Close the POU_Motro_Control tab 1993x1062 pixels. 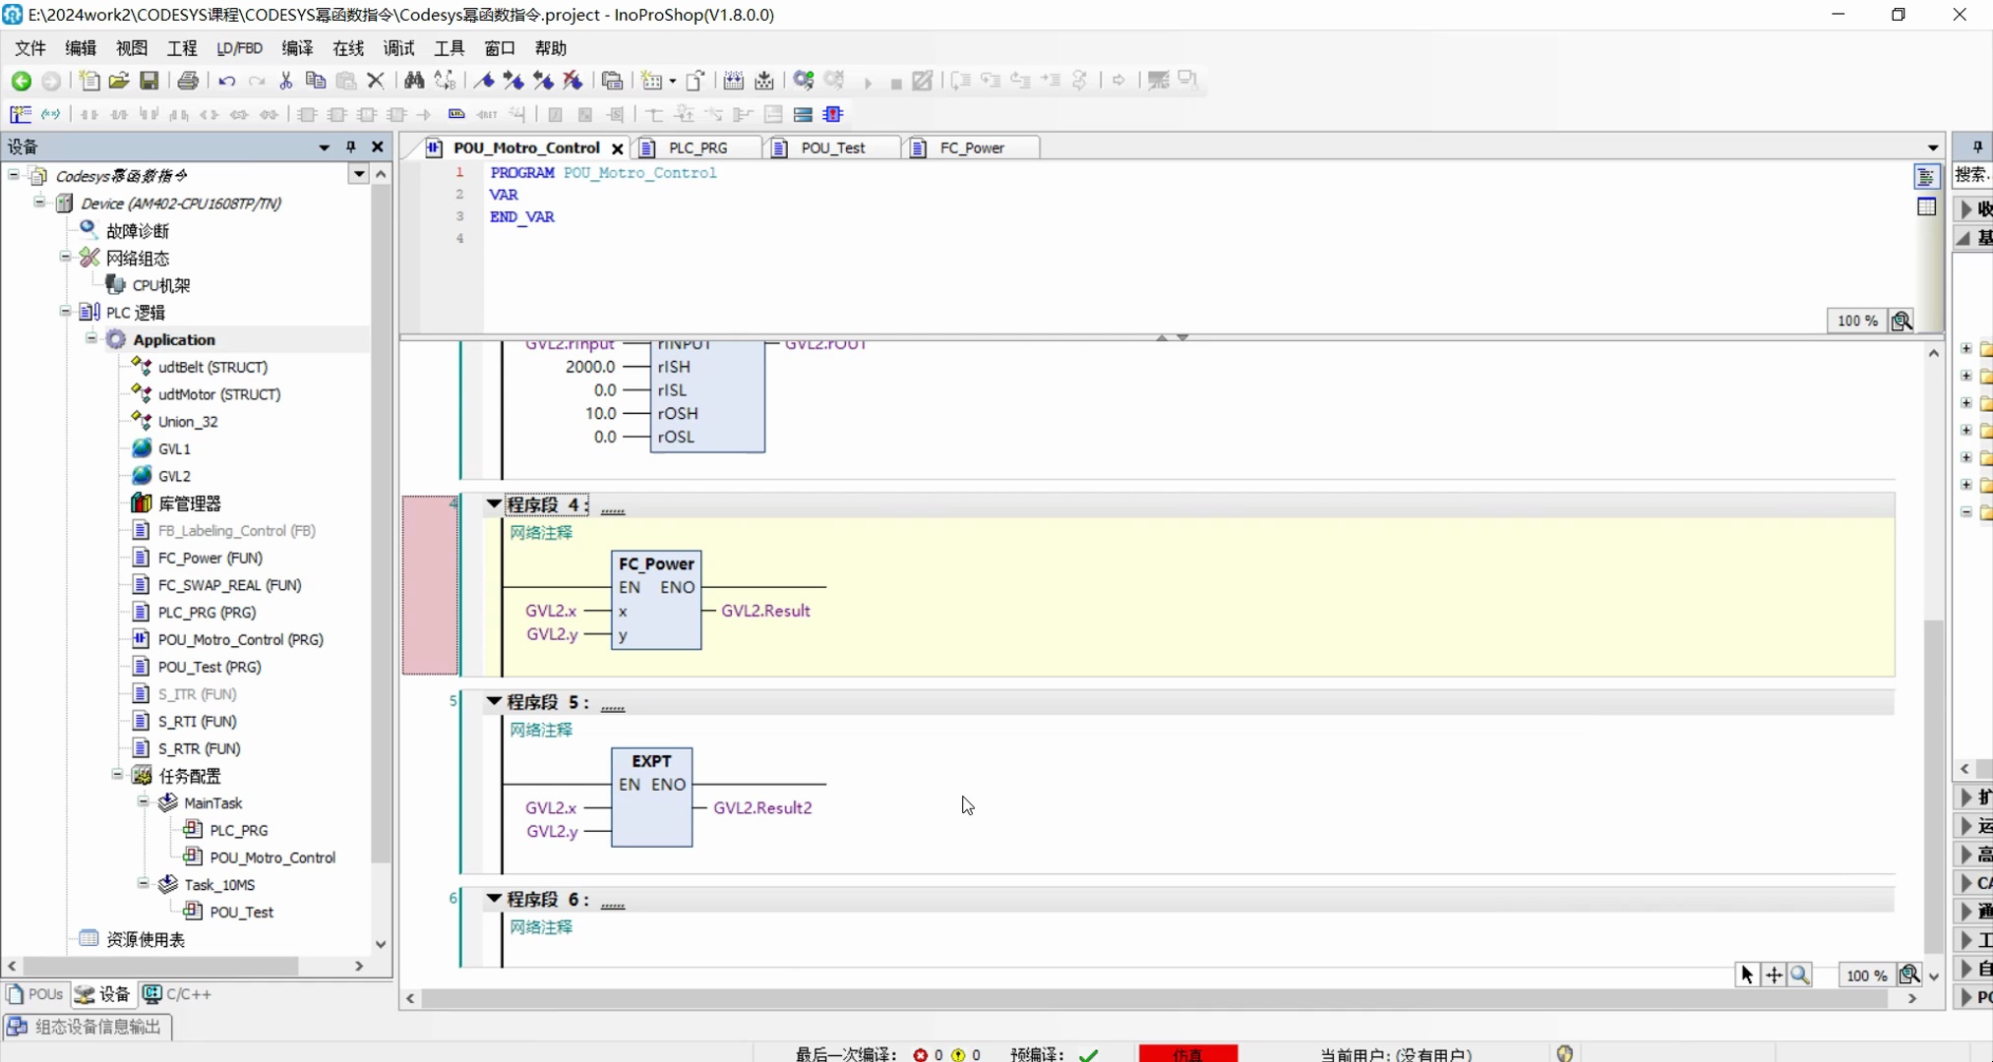coord(618,148)
